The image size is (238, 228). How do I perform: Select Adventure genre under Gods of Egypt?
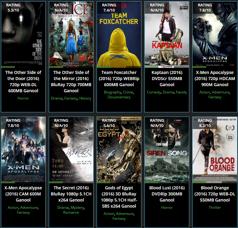click(x=125, y=214)
